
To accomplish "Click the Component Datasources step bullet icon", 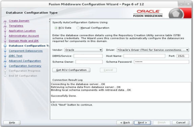I will (5, 51).
